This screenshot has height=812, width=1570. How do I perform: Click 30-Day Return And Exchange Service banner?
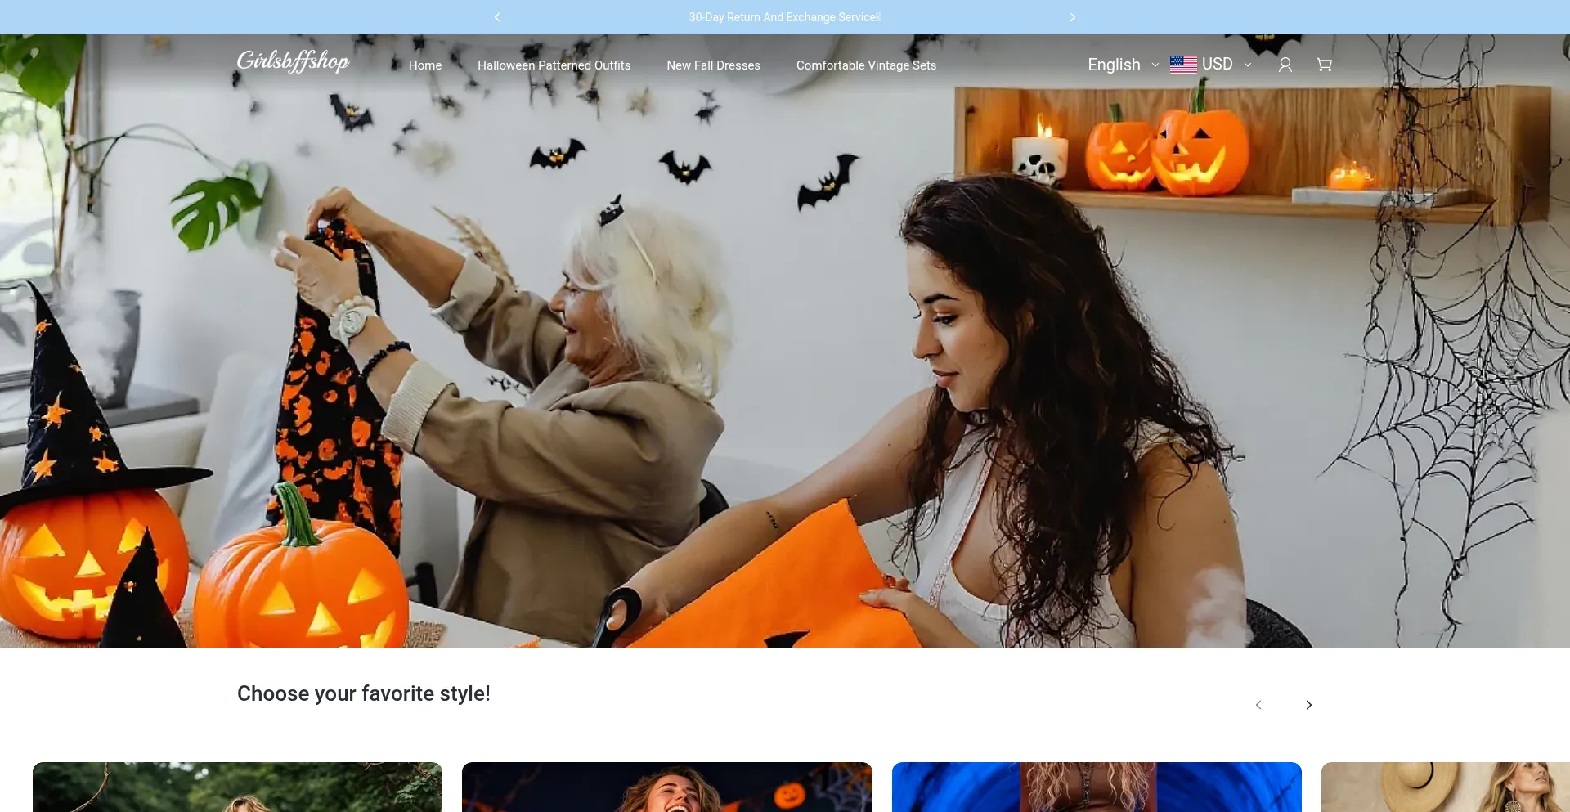(x=784, y=17)
